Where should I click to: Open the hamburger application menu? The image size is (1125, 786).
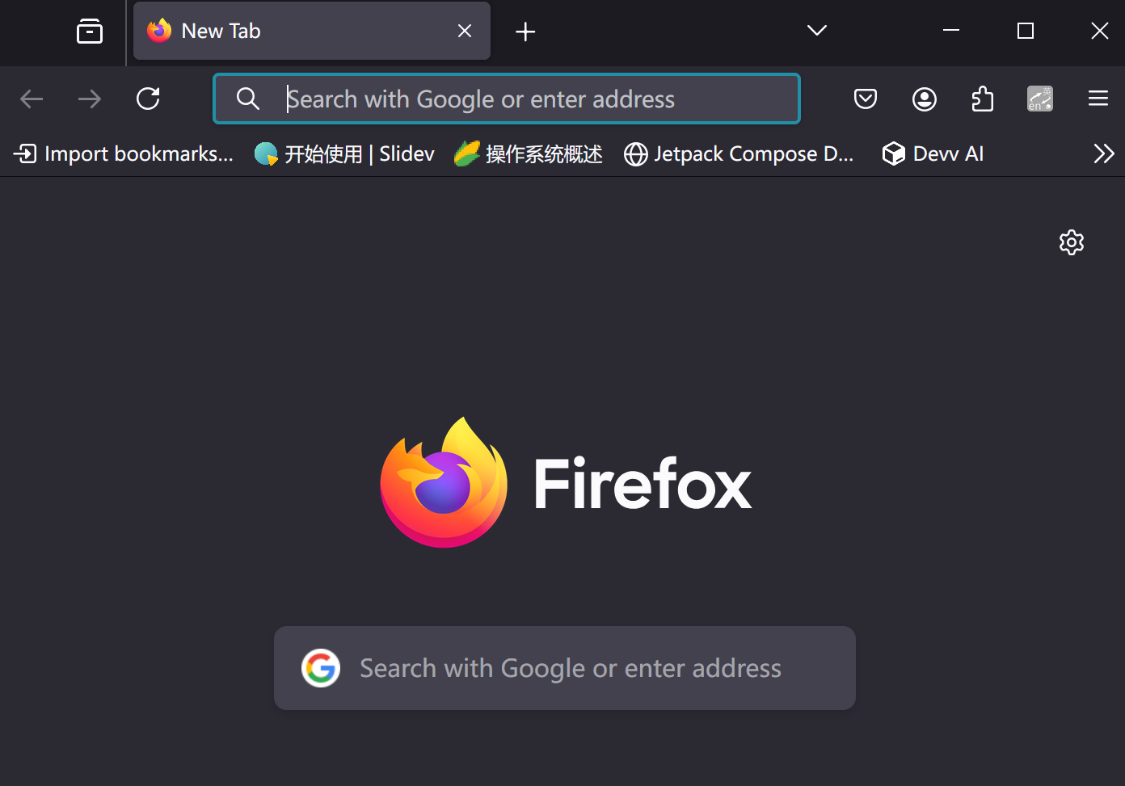coord(1098,99)
